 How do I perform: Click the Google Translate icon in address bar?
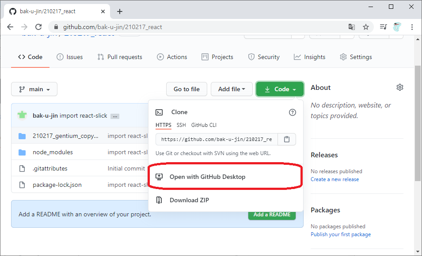tap(351, 27)
